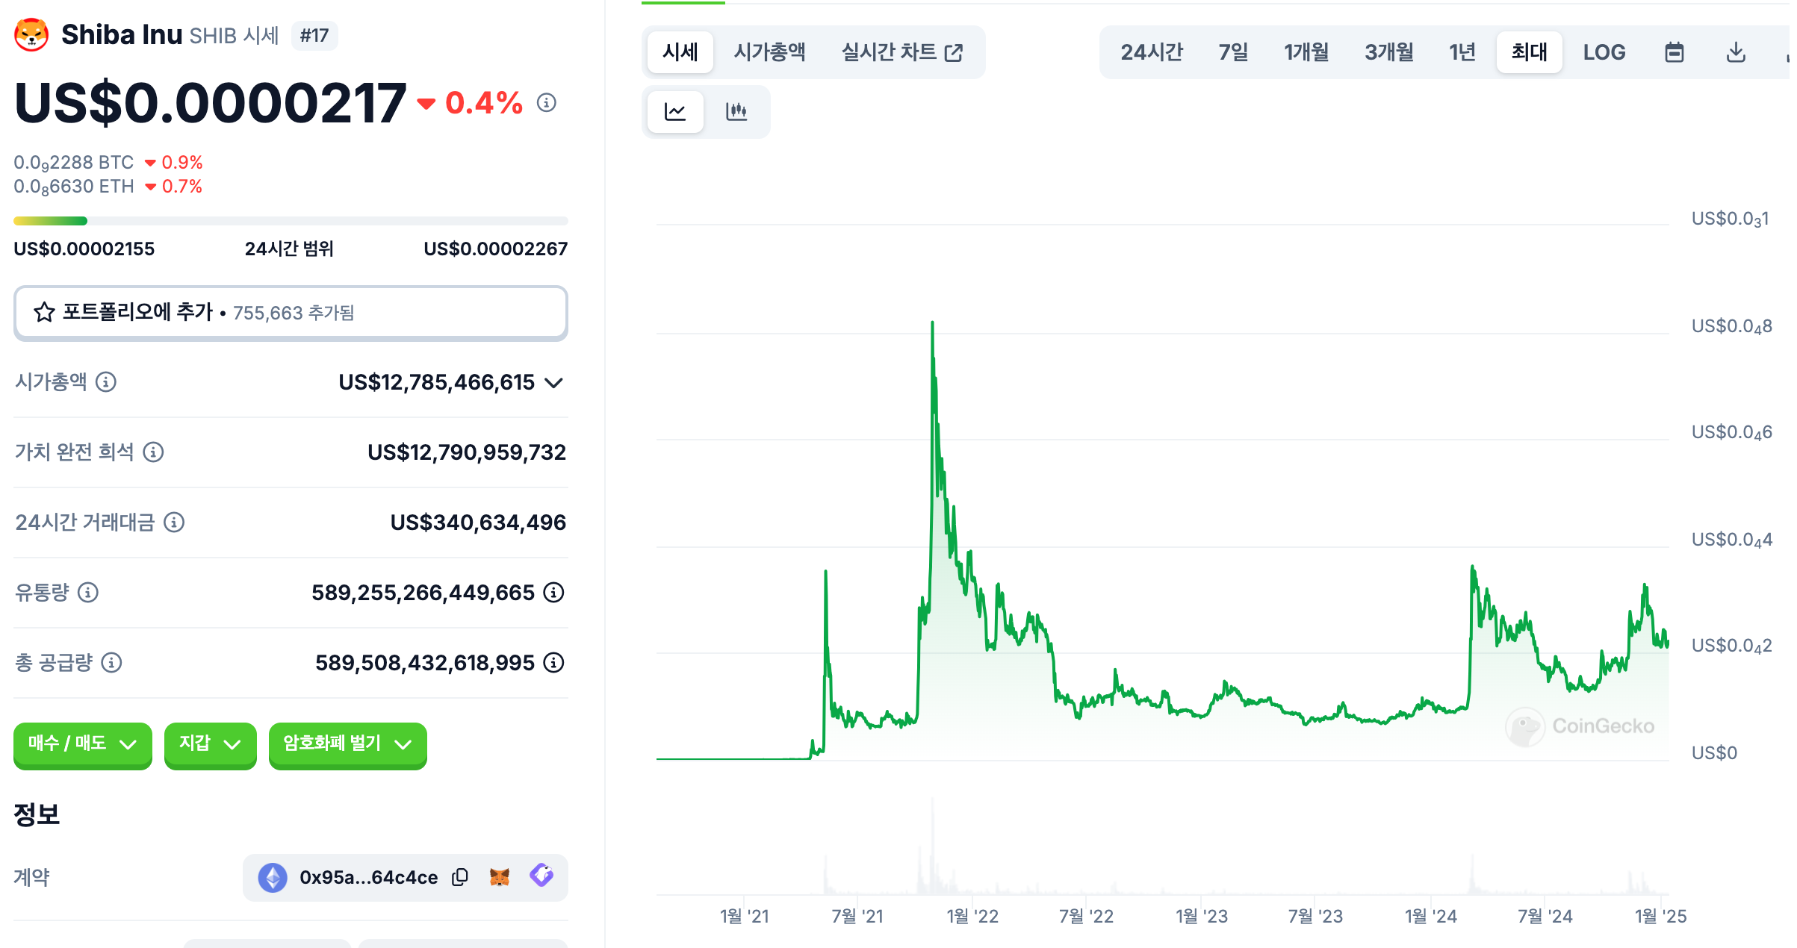Open the date range calendar icon

coord(1675,52)
